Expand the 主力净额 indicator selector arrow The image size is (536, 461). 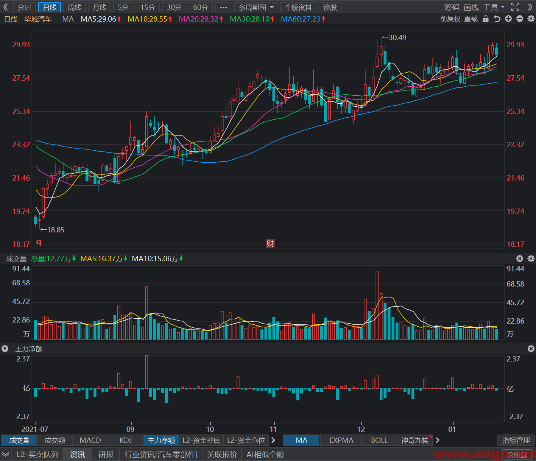pos(5,349)
